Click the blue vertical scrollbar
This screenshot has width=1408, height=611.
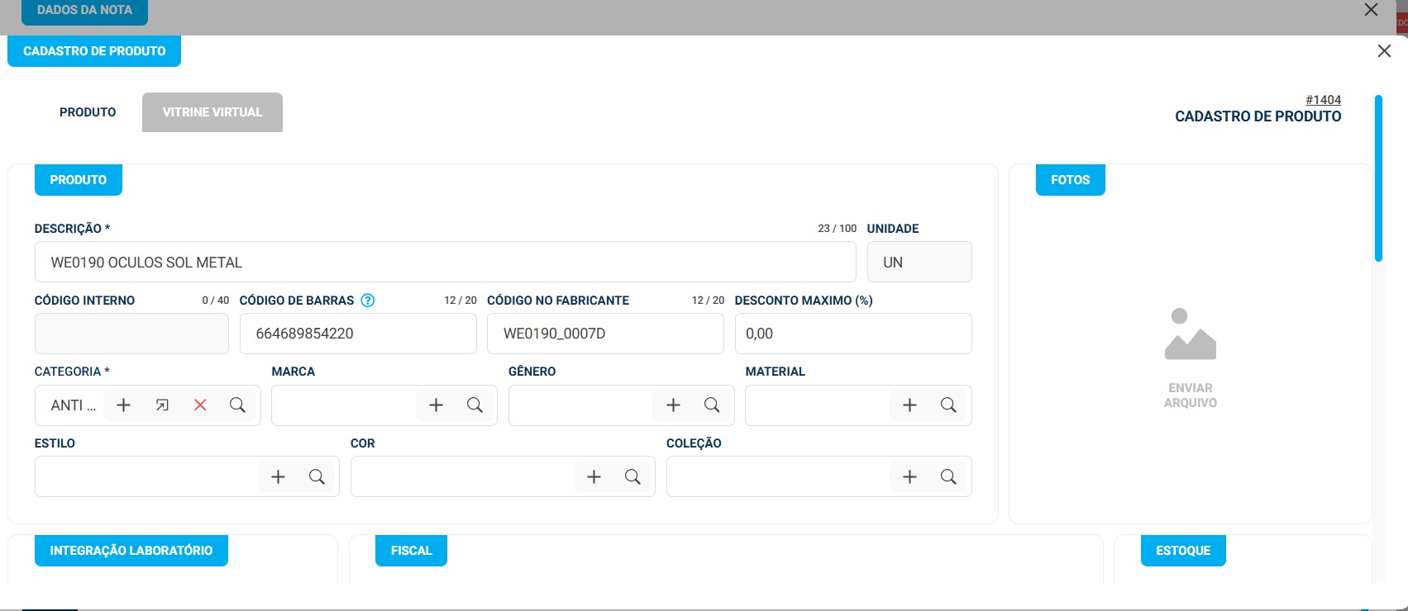(x=1378, y=178)
